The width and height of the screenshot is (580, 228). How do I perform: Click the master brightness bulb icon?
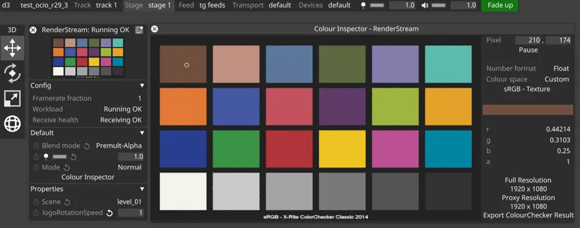tap(364, 6)
